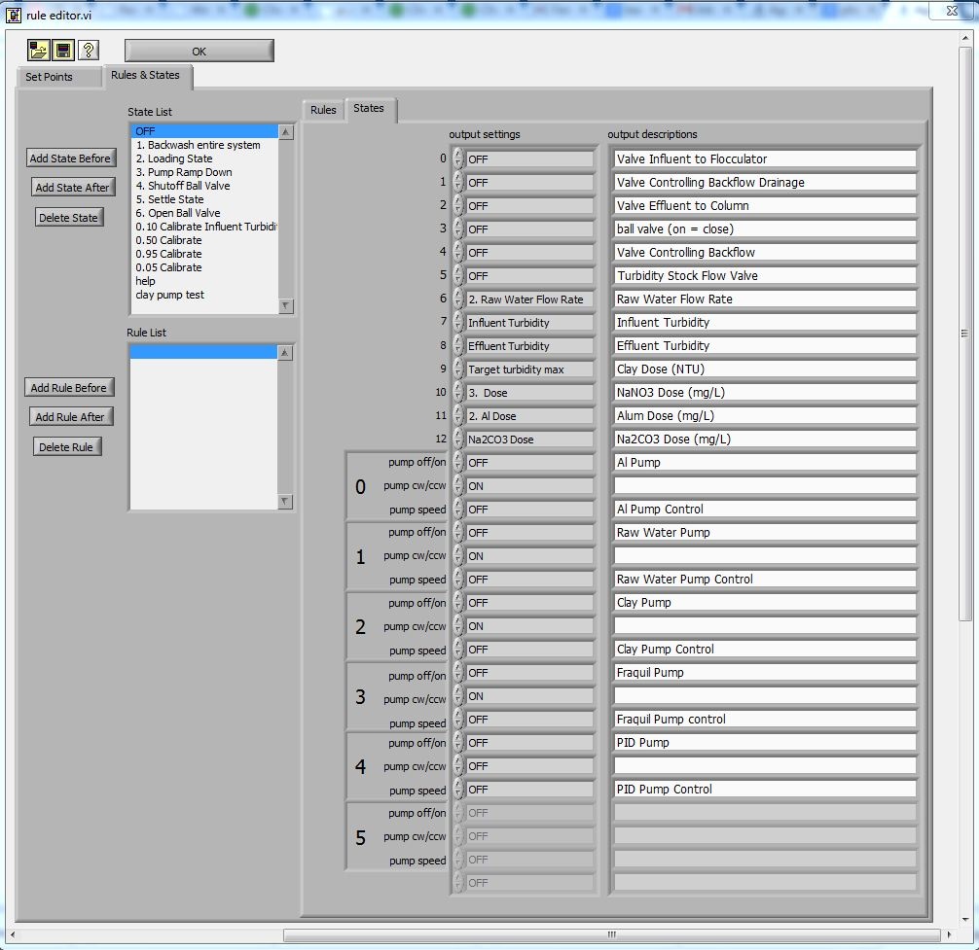The height and width of the screenshot is (950, 979).
Task: Click the vertical window scrollbar thumb
Action: [x=965, y=334]
